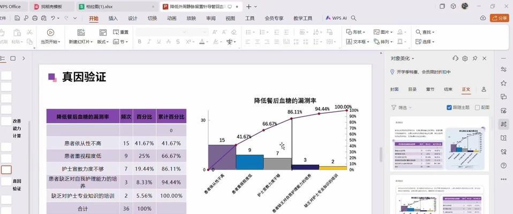The image size is (513, 214).
Task: Toggle Strikethrough formatting
Action: point(168,42)
